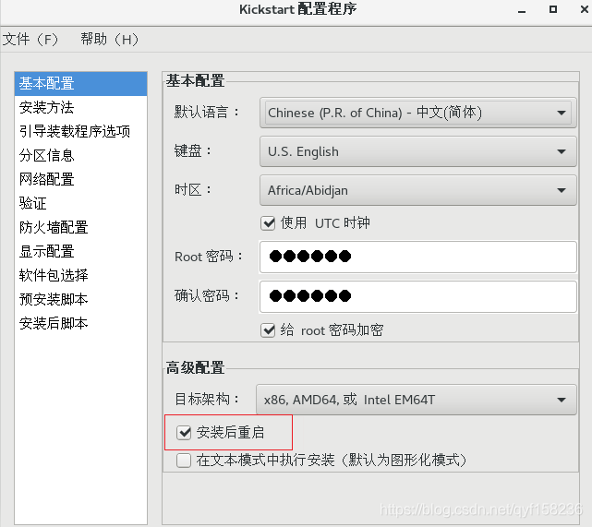The image size is (592, 527).
Task: Close the Kickstart 配置程序 window
Action: tap(584, 9)
